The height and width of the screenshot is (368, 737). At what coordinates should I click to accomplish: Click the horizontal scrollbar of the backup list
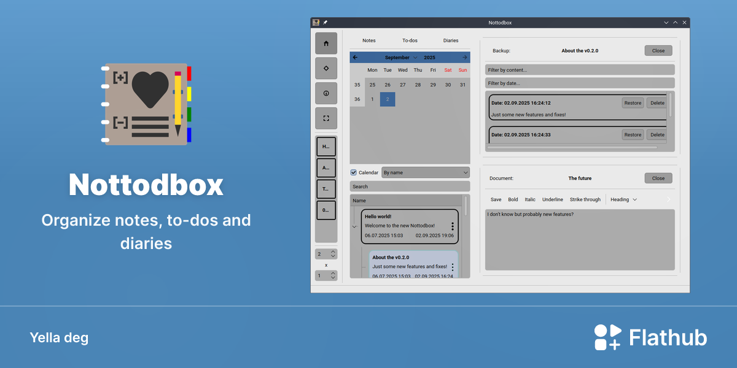point(572,147)
